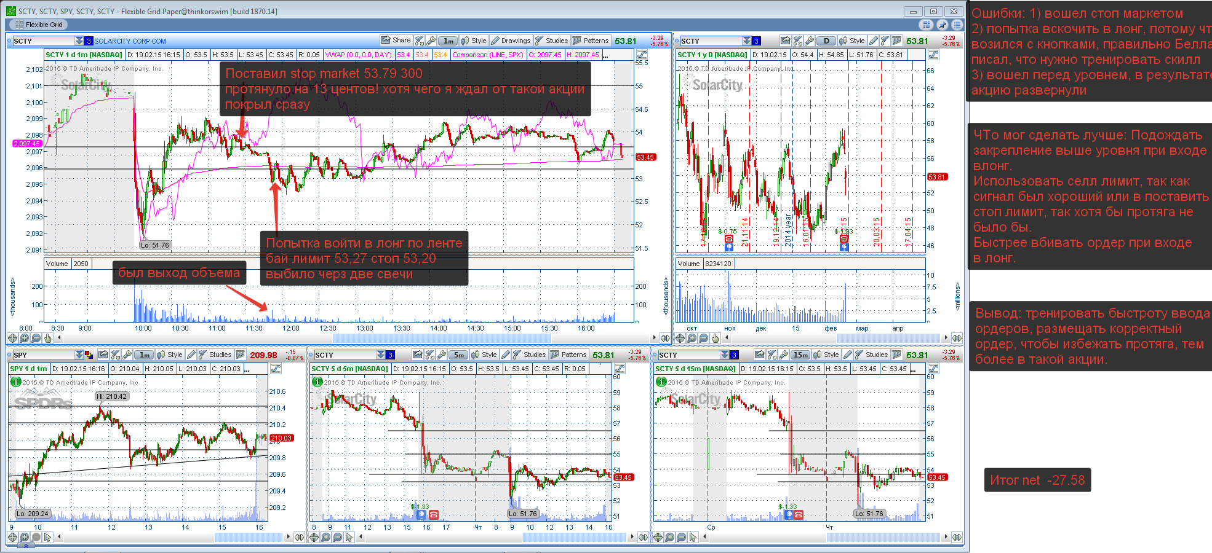Click pointer cursor icon below SPY chart
Screen dimensions: 1212x553
tap(47, 537)
